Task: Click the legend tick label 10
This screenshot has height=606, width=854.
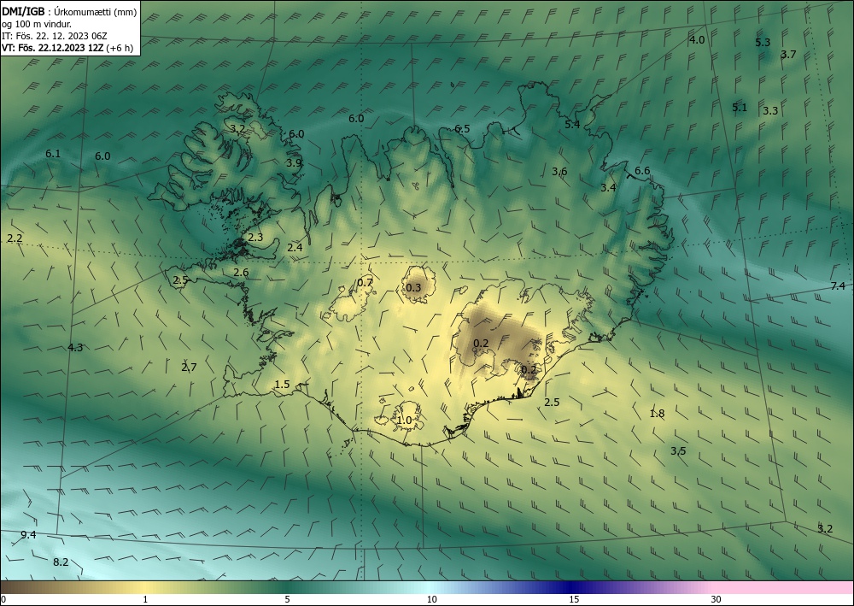Action: click(x=431, y=599)
